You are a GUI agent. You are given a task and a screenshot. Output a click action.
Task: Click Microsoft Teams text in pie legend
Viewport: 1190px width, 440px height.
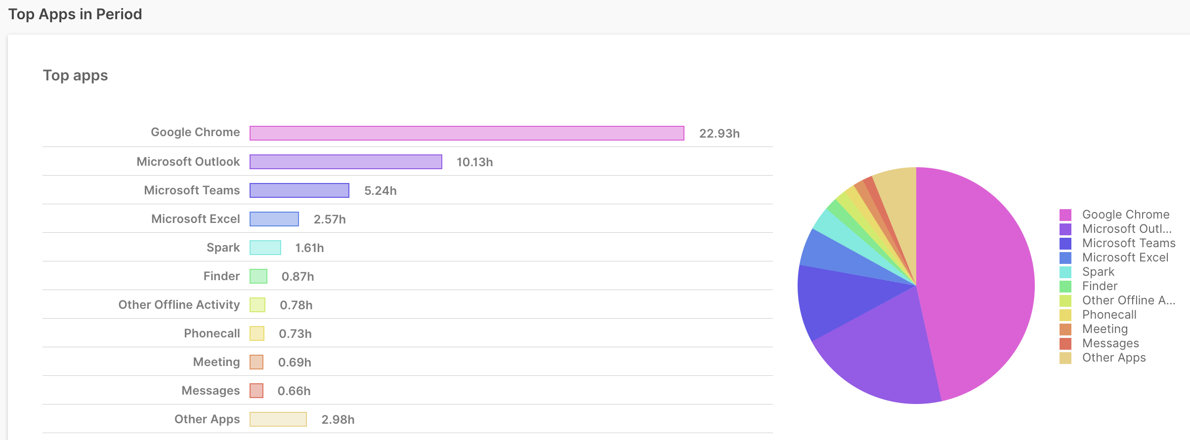1129,243
